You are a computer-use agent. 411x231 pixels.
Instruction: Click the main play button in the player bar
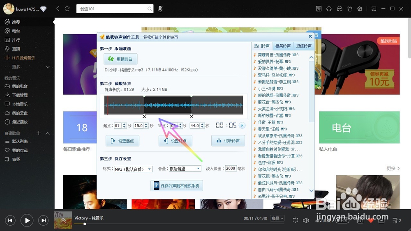[x=27, y=220]
